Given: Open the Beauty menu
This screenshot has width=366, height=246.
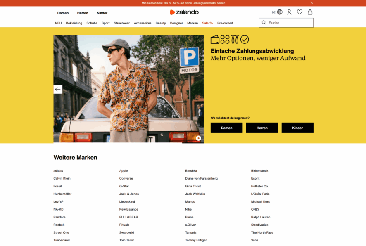Looking at the screenshot, I should (x=161, y=23).
